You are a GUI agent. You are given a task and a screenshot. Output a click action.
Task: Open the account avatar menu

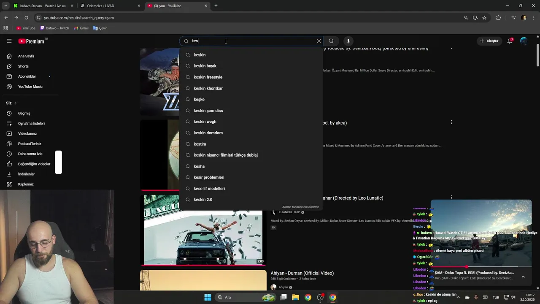pyautogui.click(x=524, y=41)
